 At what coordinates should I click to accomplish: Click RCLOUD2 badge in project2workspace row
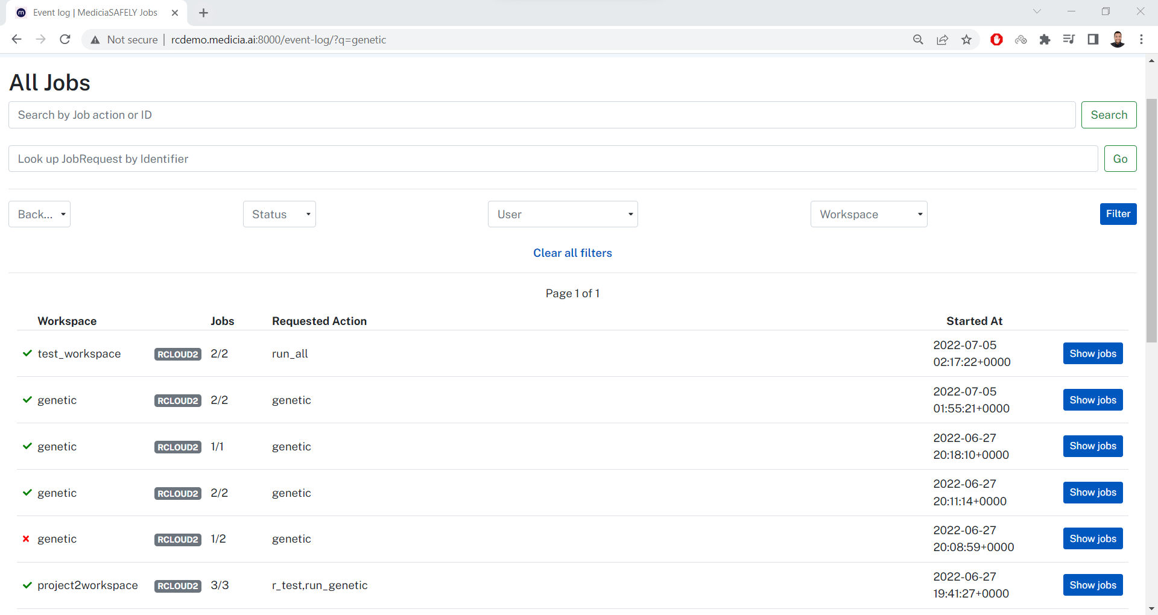(178, 586)
